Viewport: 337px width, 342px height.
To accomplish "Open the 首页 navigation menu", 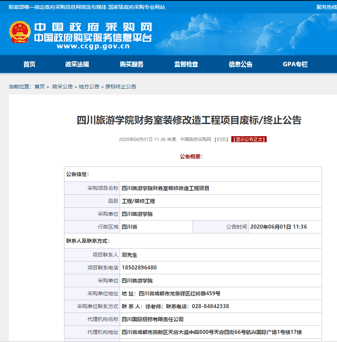I will click(29, 64).
